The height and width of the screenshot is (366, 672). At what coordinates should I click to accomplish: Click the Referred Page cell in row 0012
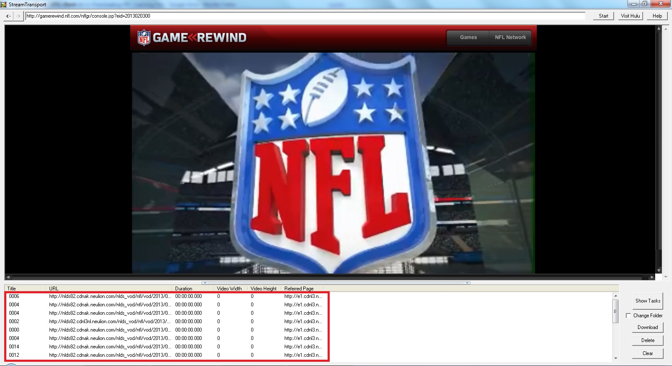(303, 355)
